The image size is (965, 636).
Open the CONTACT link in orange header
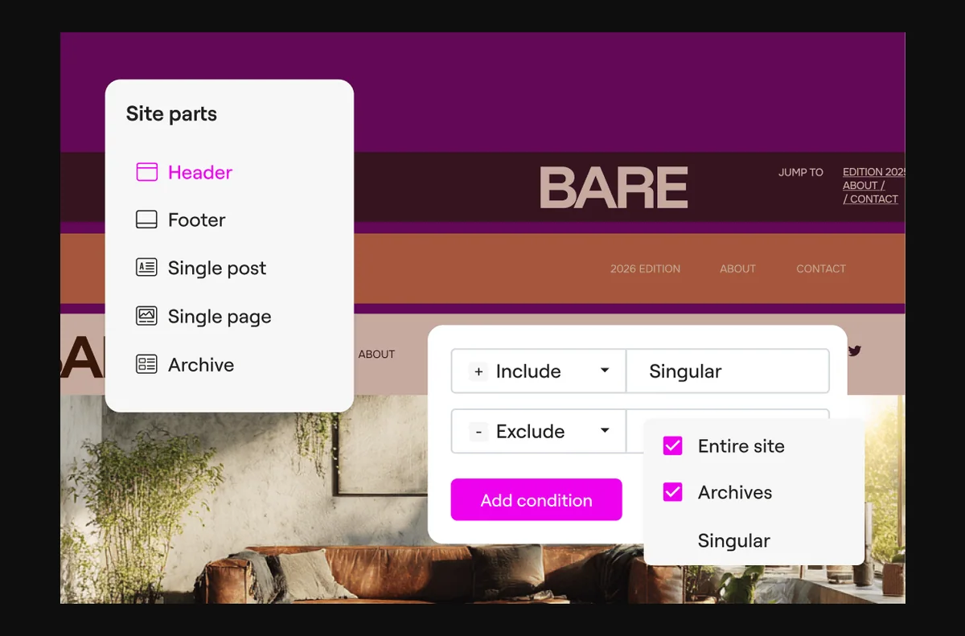point(821,269)
